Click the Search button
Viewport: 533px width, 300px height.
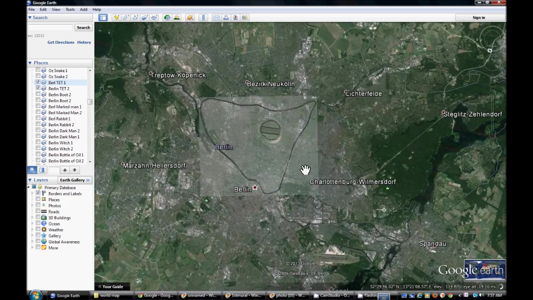(x=83, y=27)
